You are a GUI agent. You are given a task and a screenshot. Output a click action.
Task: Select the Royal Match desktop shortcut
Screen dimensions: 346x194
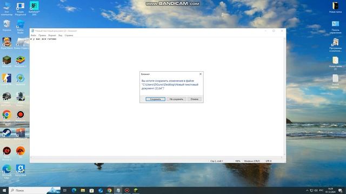(6, 43)
